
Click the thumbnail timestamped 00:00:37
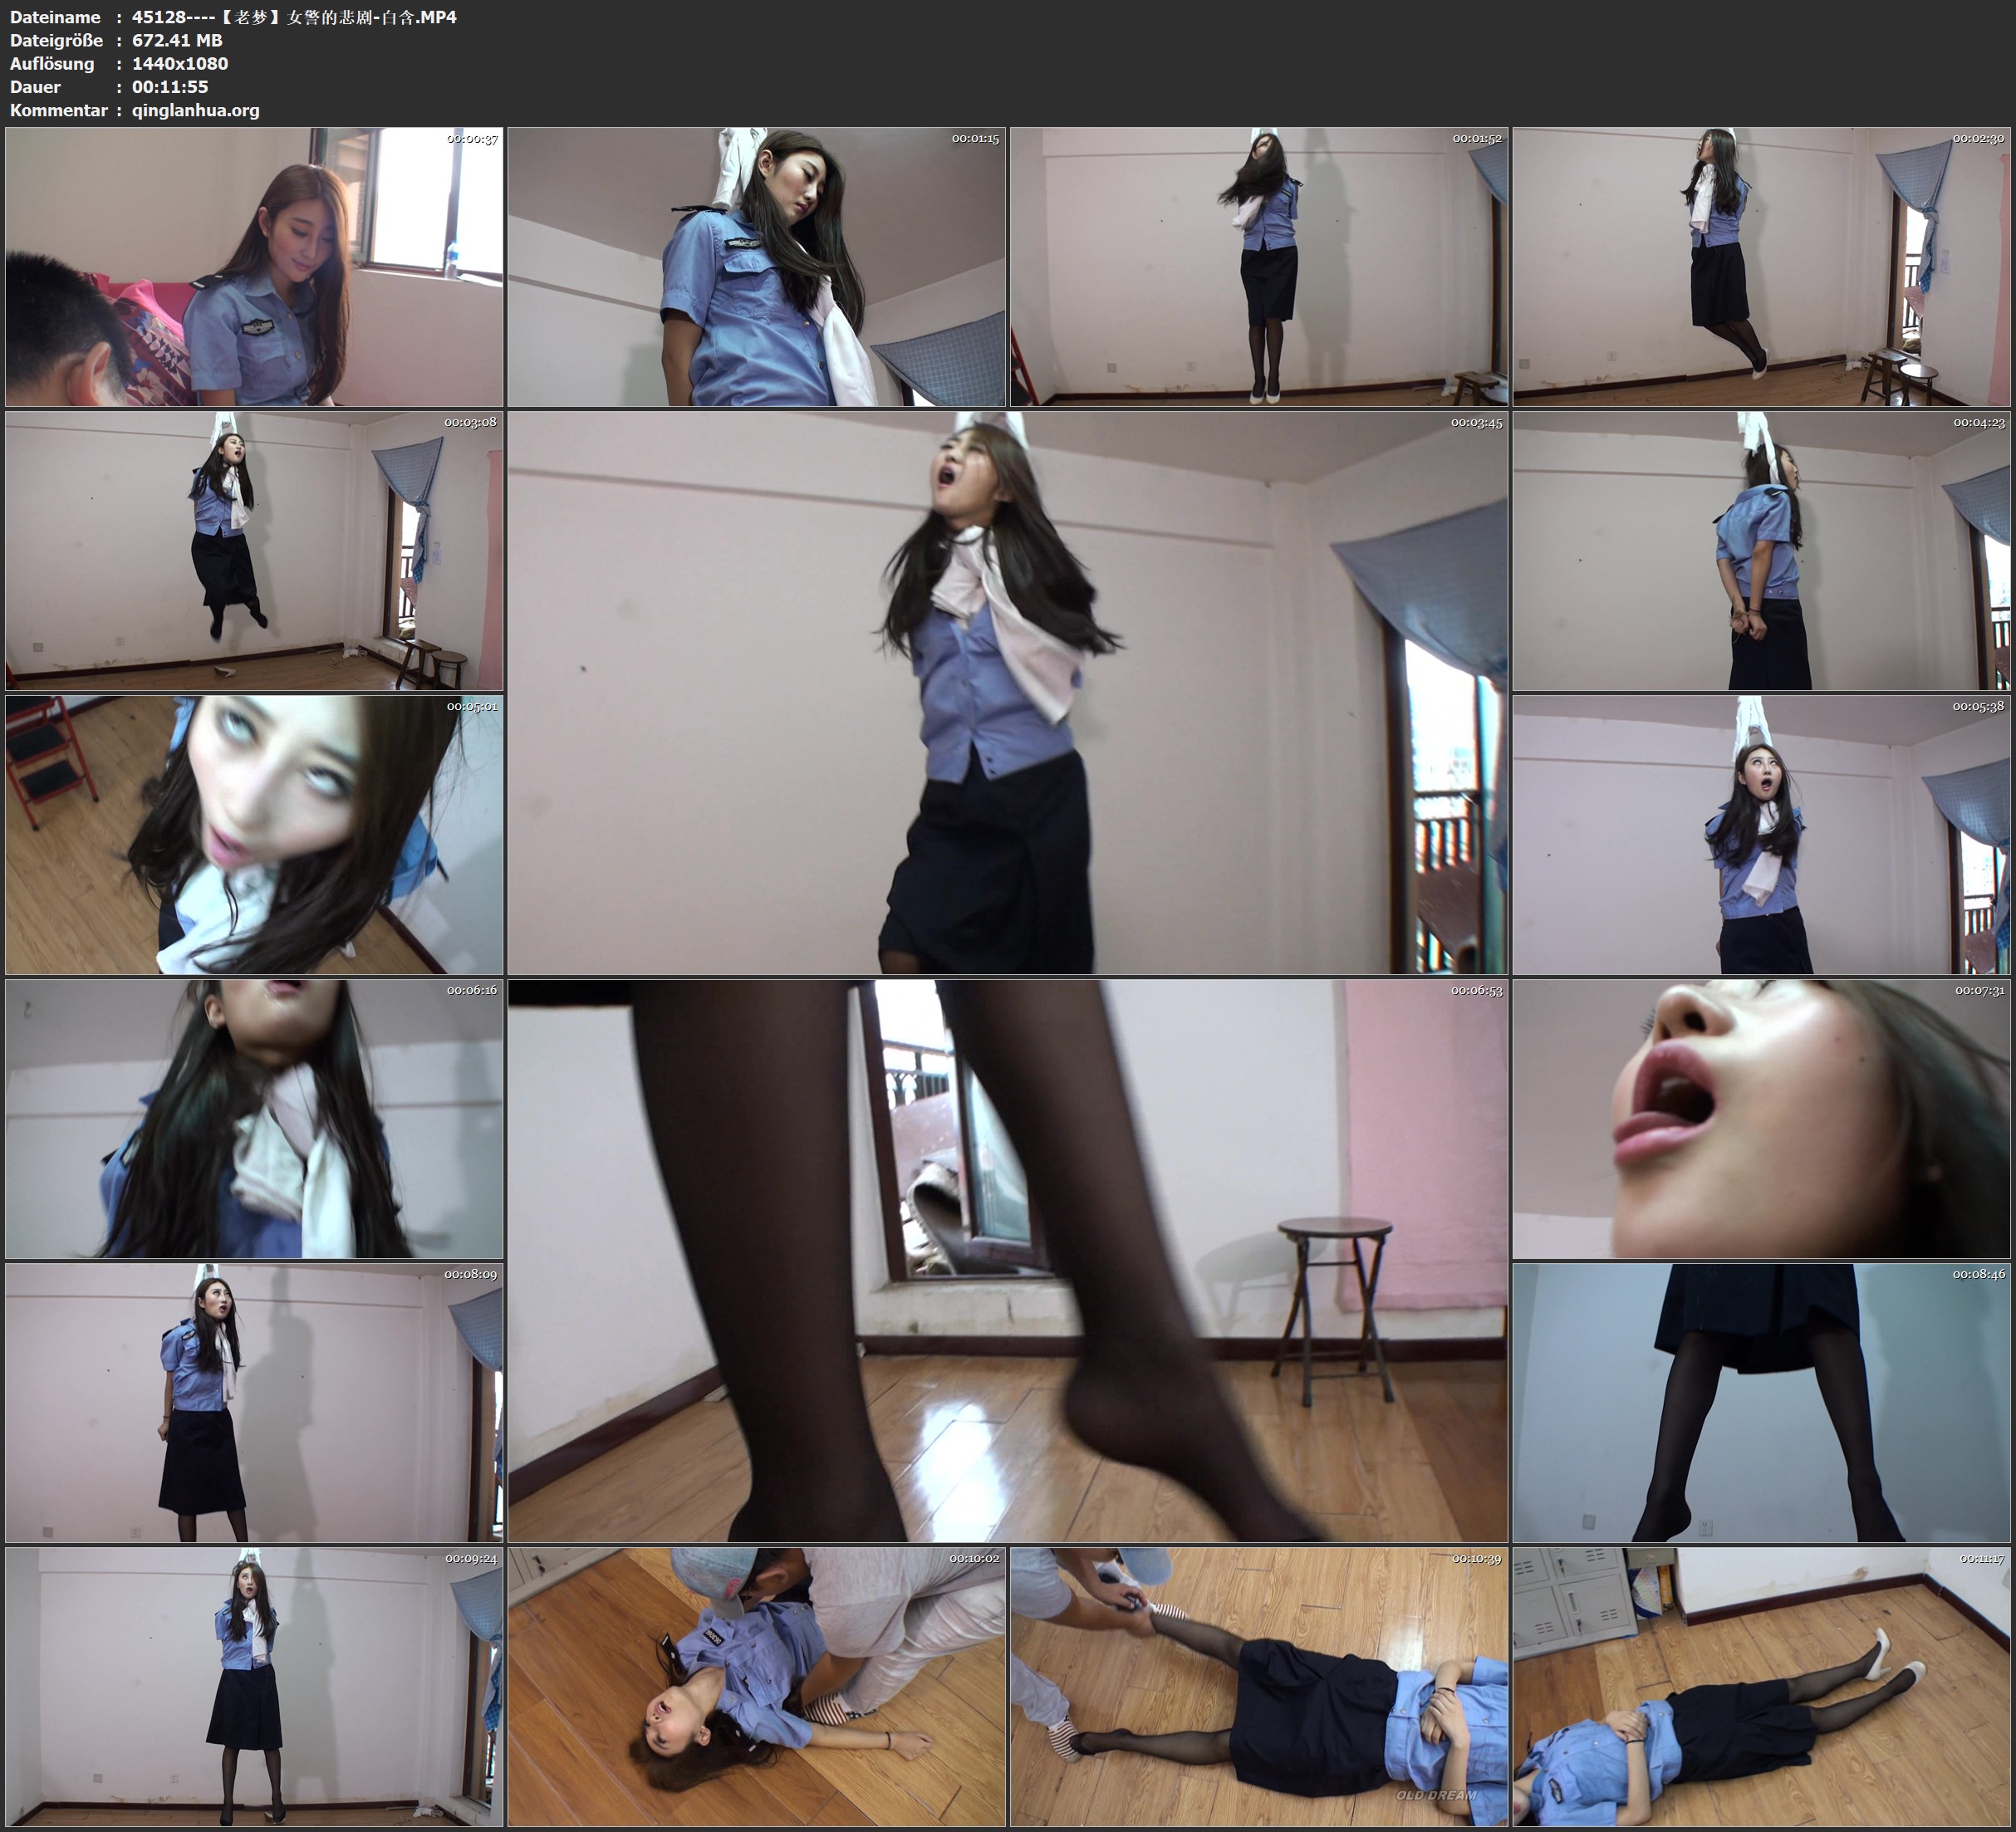pyautogui.click(x=254, y=266)
